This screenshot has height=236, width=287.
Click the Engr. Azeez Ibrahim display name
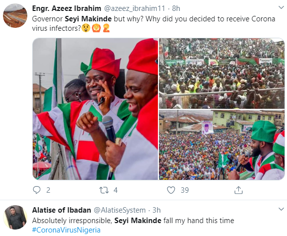pyautogui.click(x=67, y=8)
